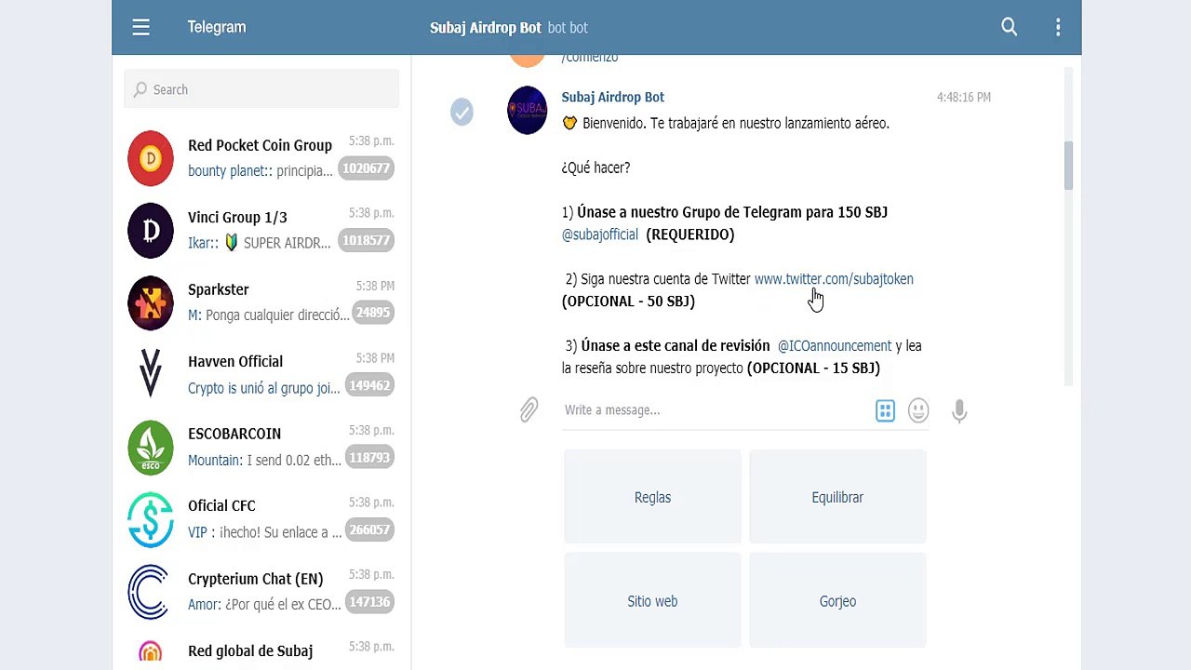The image size is (1191, 670).
Task: Click the Sparkster chat name
Action: click(219, 289)
